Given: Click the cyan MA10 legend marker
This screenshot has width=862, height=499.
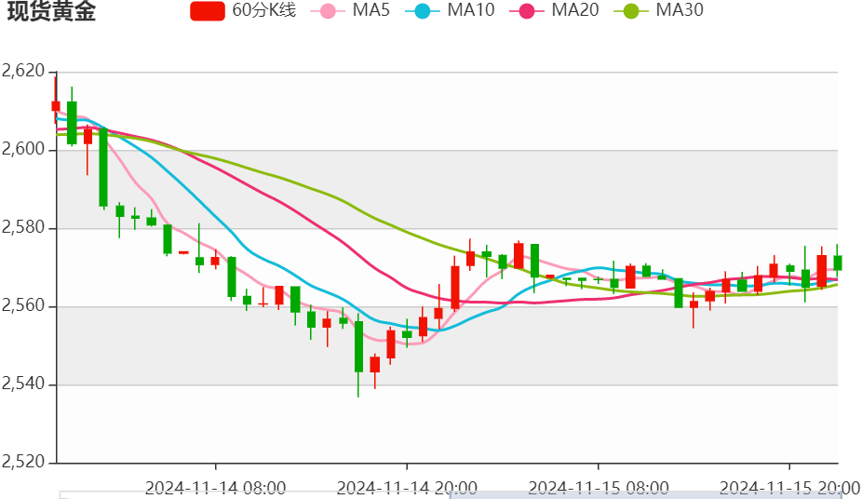Looking at the screenshot, I should point(423,11).
